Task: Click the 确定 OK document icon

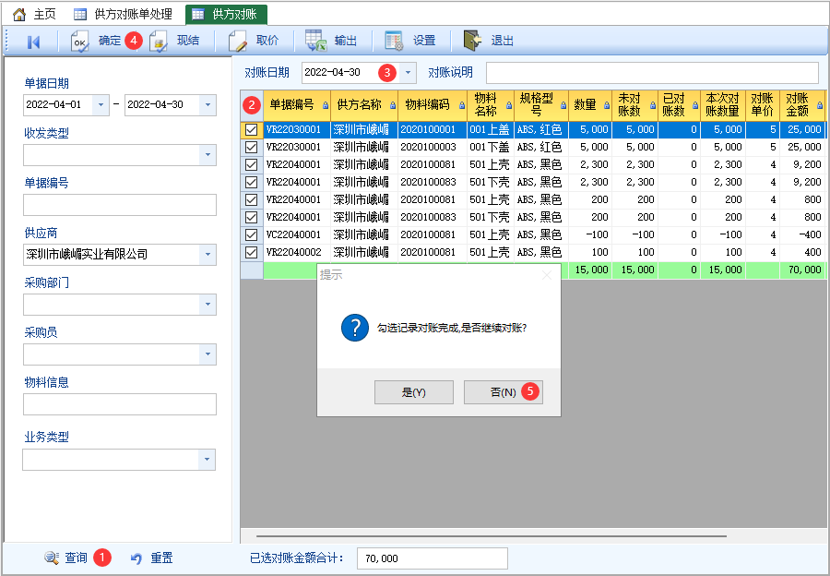Action: click(x=80, y=42)
